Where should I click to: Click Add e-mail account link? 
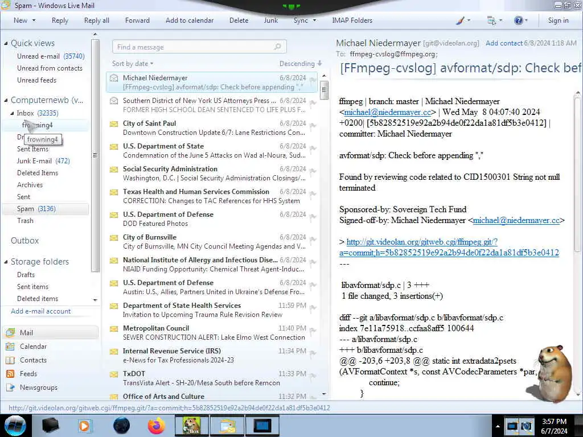click(40, 311)
